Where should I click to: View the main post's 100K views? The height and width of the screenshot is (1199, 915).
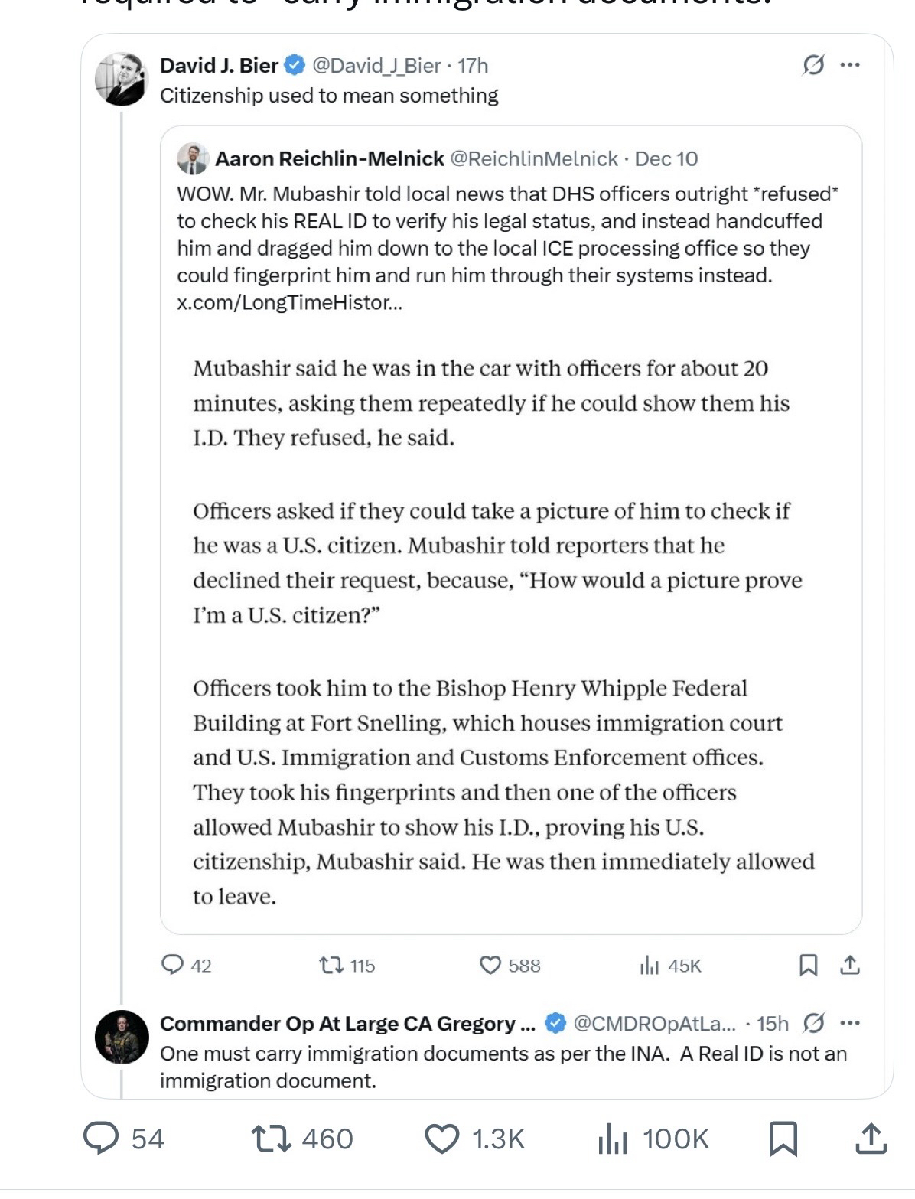tap(613, 1139)
